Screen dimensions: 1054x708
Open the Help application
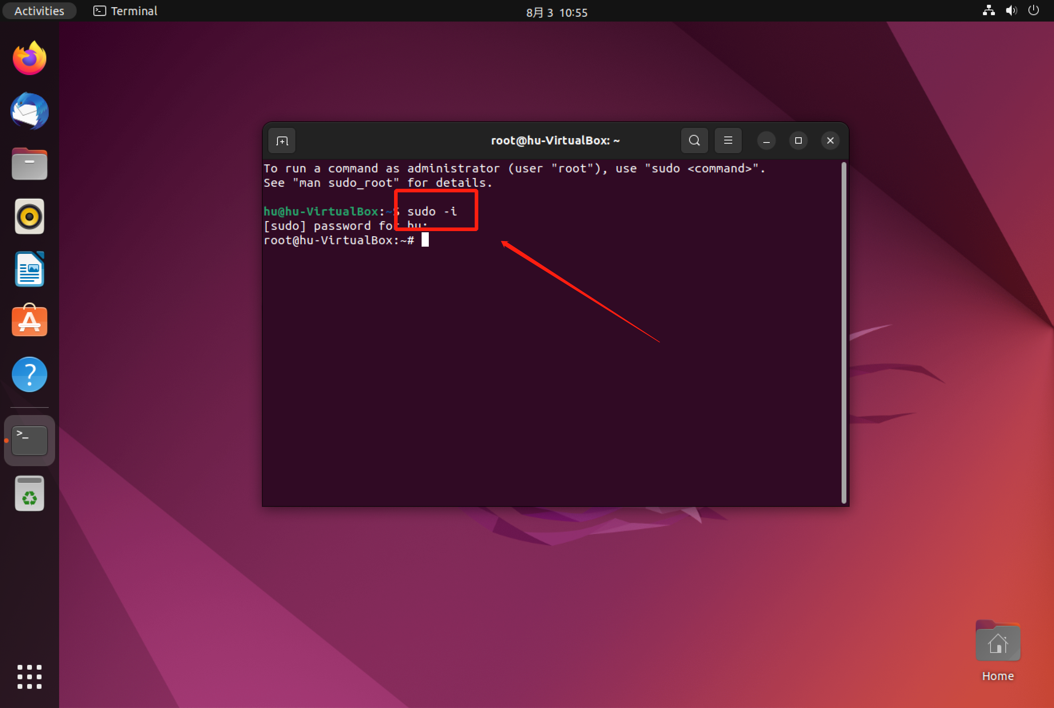point(30,374)
